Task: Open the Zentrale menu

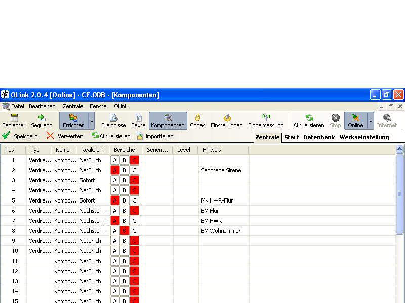Action: [x=73, y=106]
